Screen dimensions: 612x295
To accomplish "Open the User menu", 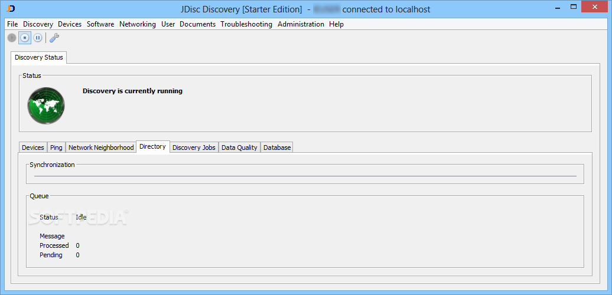I will [168, 24].
